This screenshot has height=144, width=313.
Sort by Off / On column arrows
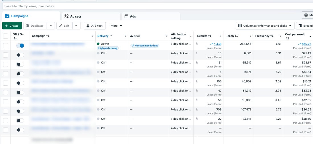[15, 38]
